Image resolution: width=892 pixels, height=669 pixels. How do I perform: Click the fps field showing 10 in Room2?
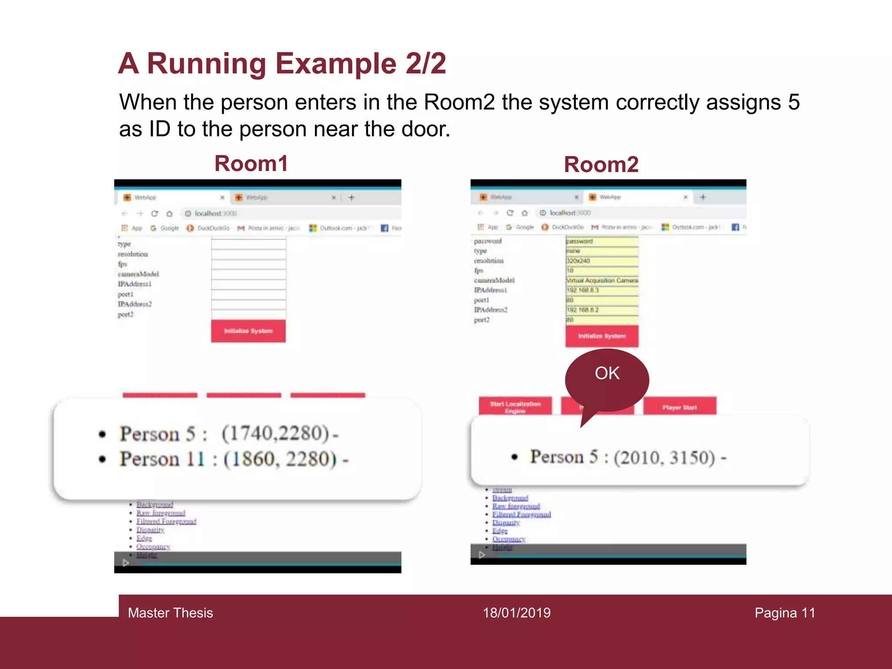tap(602, 271)
